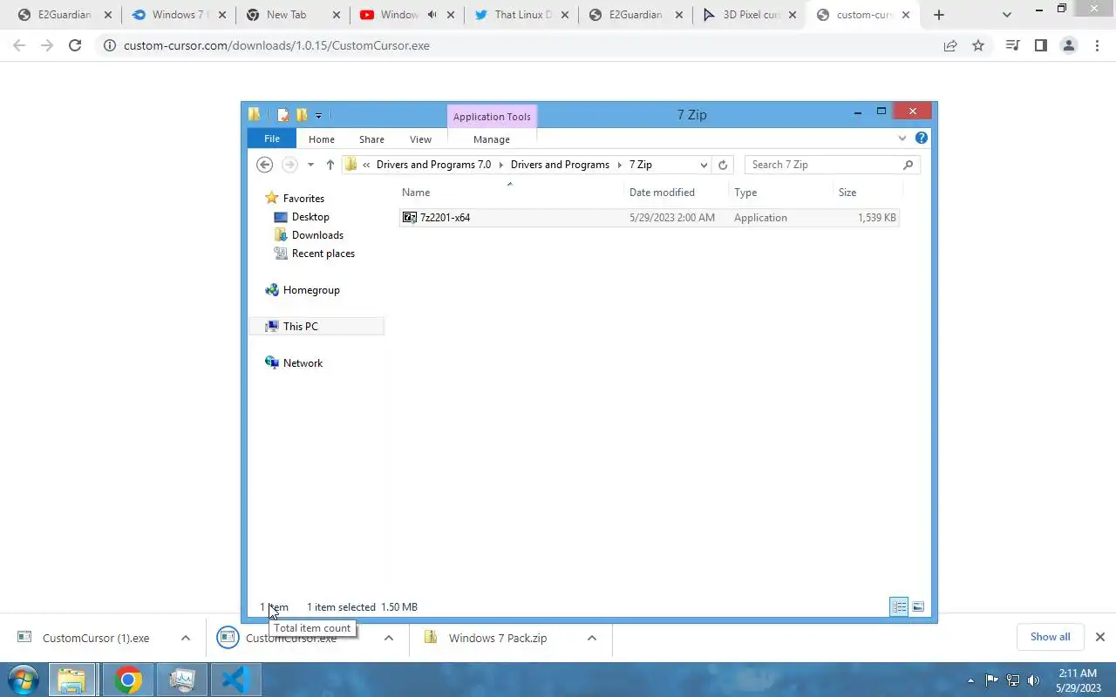Click Drivers and Programs 7.0 breadcrumb

[433, 165]
